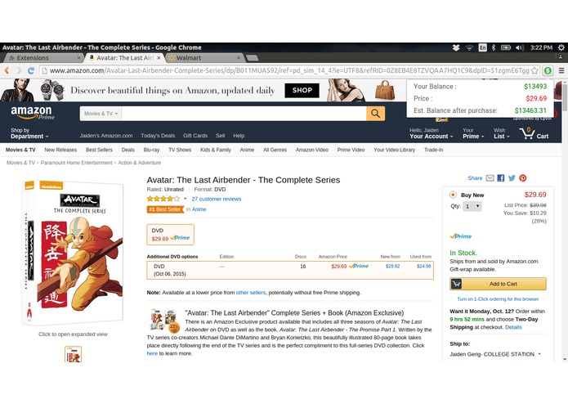Open the star ratings dropdown arrow
This screenshot has height=404, width=568.
[185, 199]
